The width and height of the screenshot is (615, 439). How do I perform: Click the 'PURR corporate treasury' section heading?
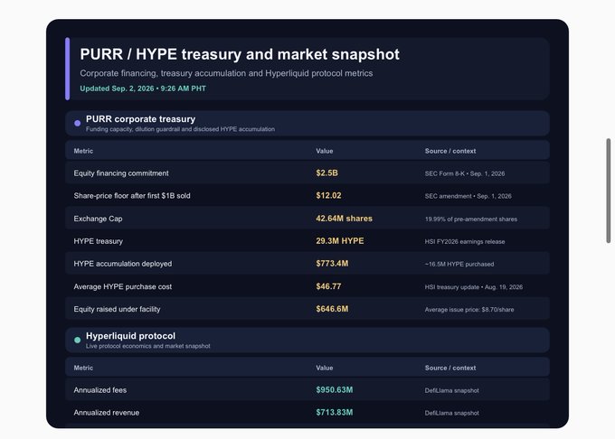(x=140, y=118)
